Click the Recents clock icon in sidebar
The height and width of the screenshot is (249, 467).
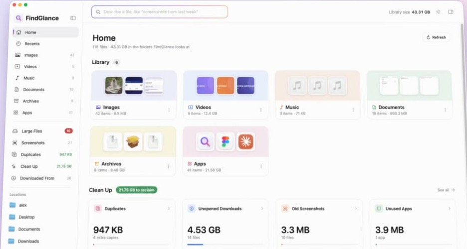pos(18,44)
